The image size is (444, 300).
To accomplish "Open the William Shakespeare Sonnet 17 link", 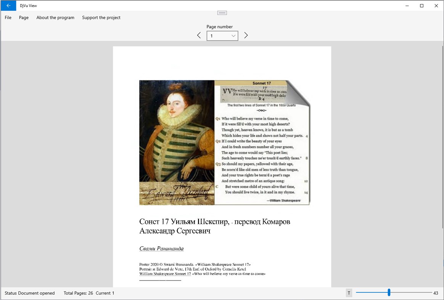I will (x=165, y=274).
